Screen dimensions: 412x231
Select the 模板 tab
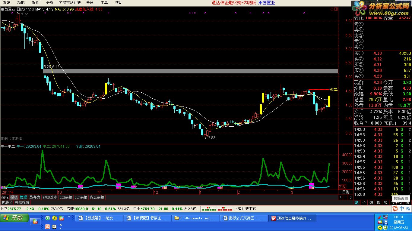[x=14, y=197]
